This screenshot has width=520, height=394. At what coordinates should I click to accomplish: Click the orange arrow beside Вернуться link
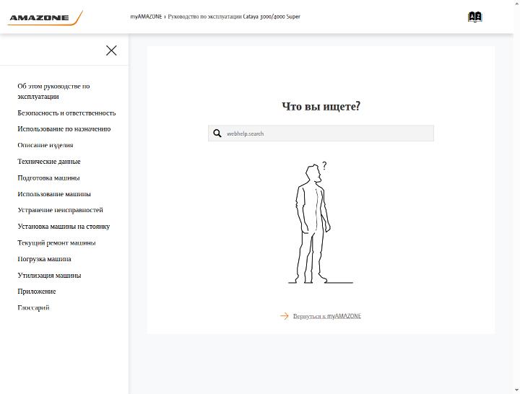(285, 316)
